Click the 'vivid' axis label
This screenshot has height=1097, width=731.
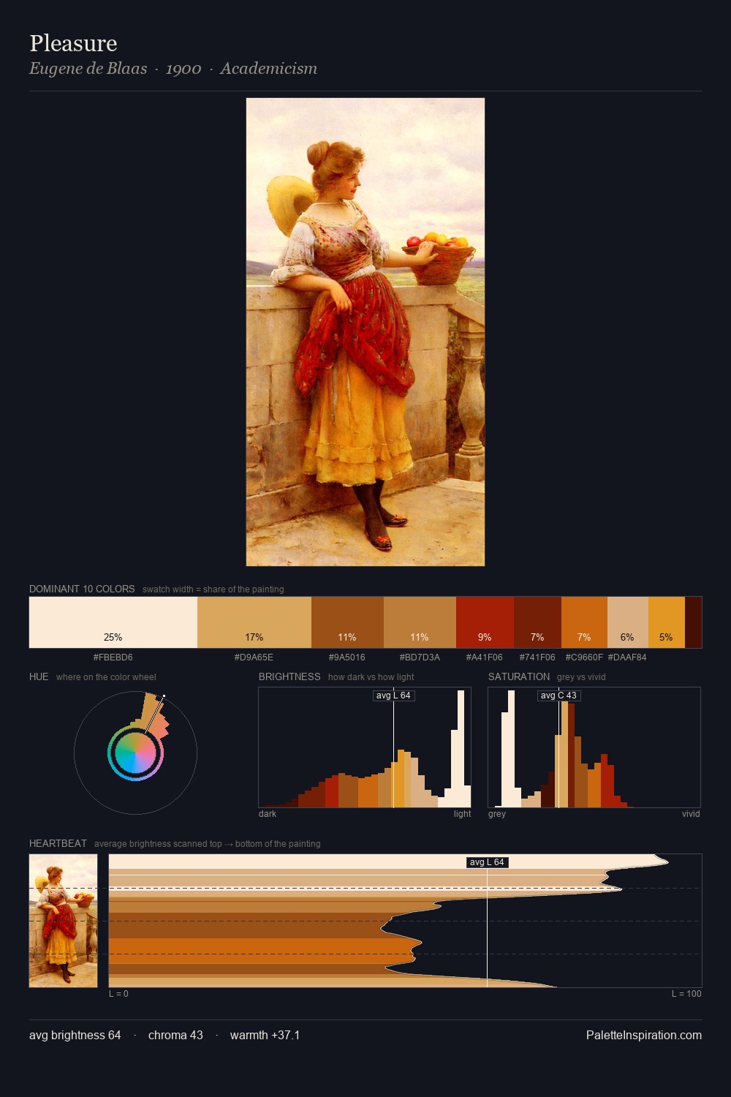[691, 814]
